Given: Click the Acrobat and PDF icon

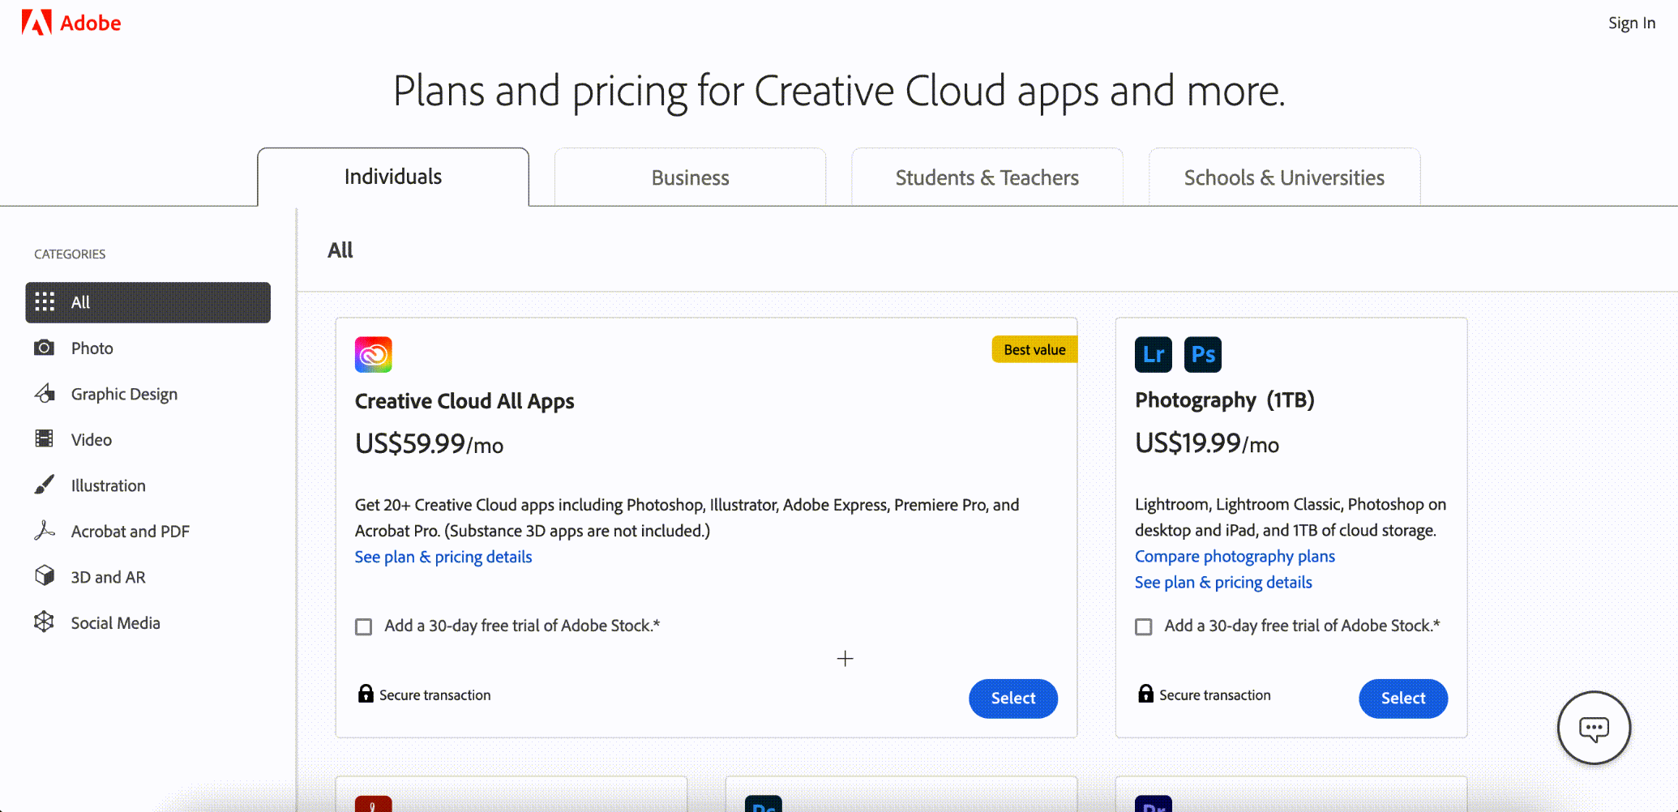Looking at the screenshot, I should tap(45, 531).
